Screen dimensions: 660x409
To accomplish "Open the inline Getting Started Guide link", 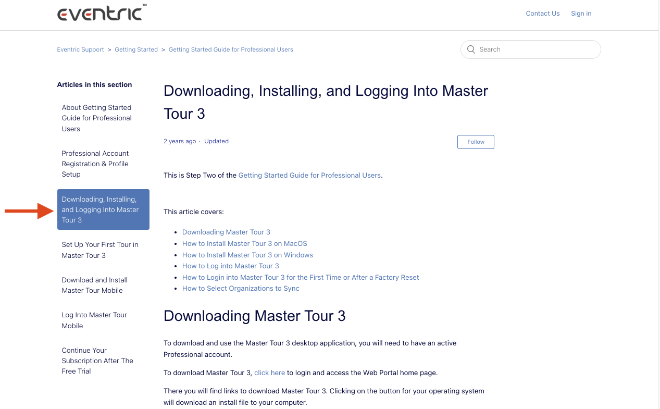I will point(309,176).
